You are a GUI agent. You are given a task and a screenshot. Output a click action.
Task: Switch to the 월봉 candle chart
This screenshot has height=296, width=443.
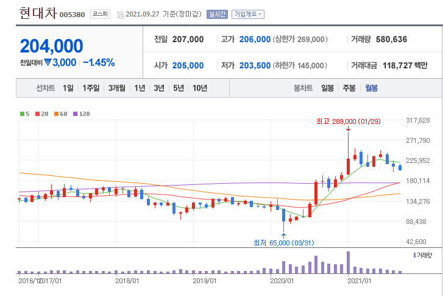tap(371, 88)
